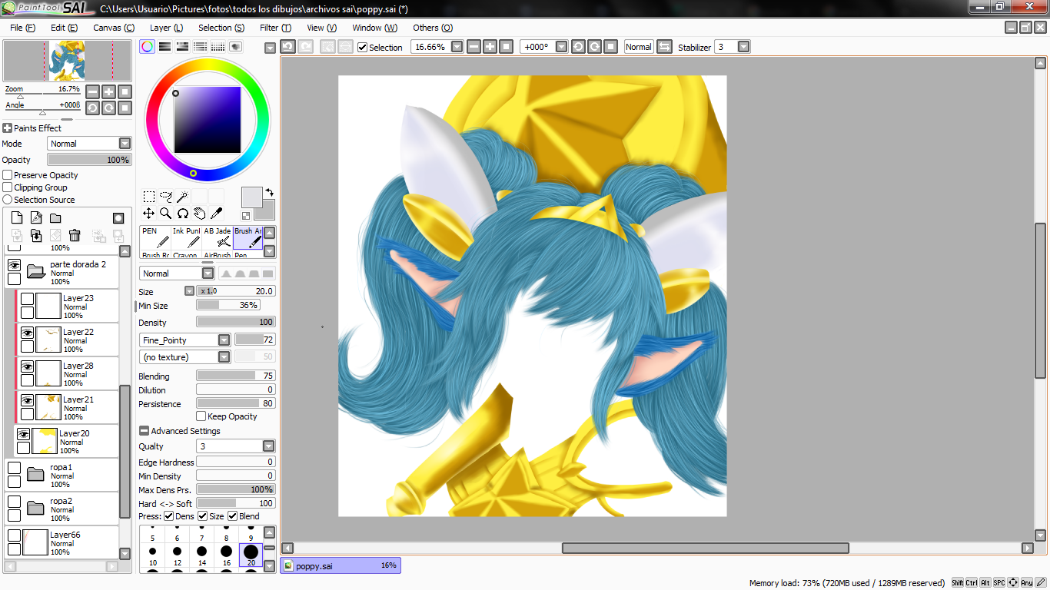This screenshot has height=590, width=1050.
Task: Zoom in with toolbar plus button
Action: [x=490, y=47]
